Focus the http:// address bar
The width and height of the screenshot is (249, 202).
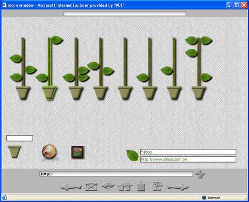coord(116,174)
